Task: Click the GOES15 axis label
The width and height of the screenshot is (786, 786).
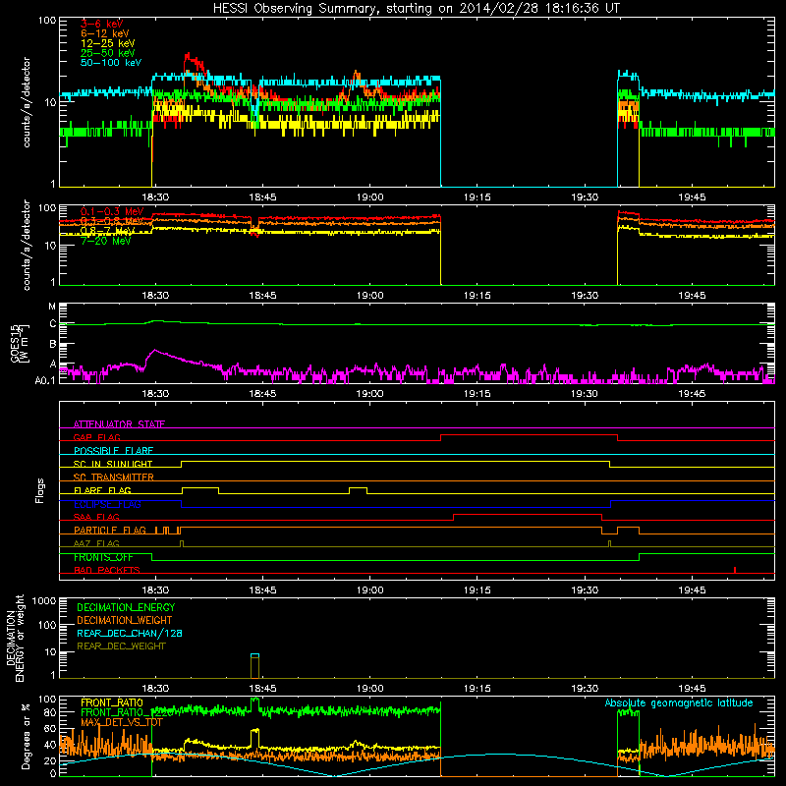Action: click(19, 344)
